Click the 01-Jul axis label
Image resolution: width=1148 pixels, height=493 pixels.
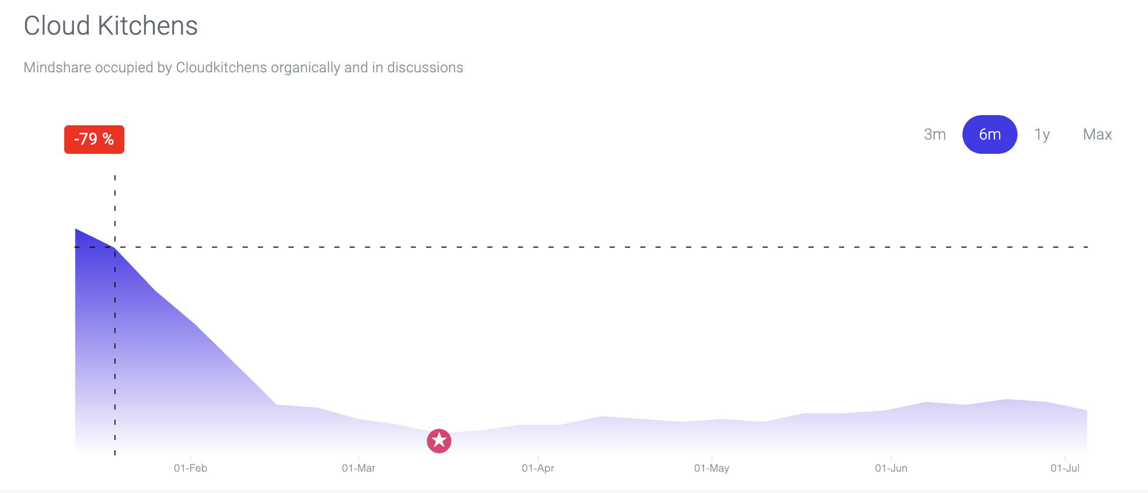tap(1065, 468)
